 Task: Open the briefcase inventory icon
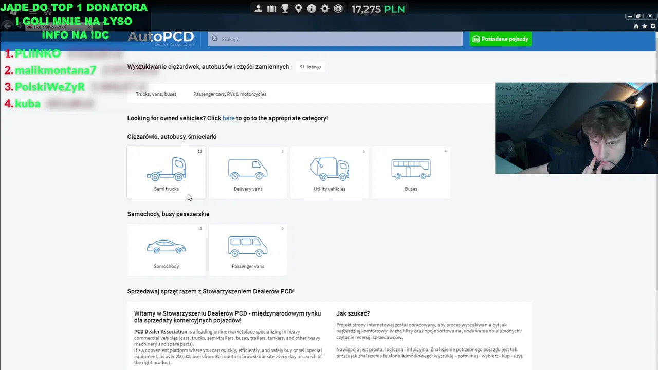point(272,9)
